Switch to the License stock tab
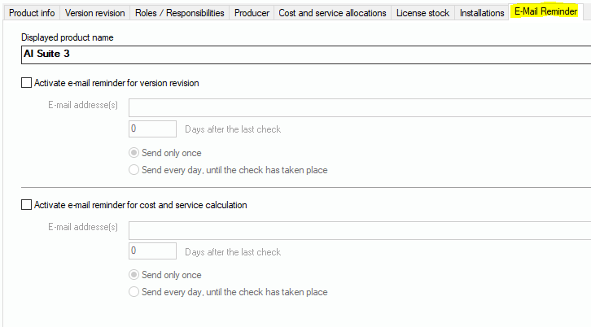The height and width of the screenshot is (327, 591). (x=422, y=13)
